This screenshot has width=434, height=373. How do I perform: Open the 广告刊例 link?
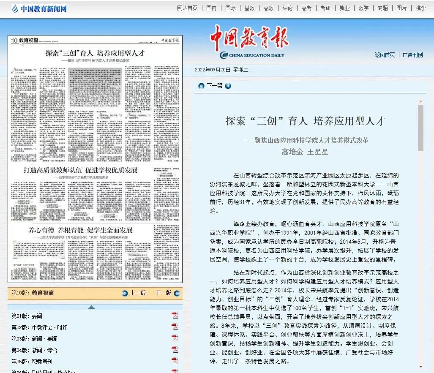(412, 55)
